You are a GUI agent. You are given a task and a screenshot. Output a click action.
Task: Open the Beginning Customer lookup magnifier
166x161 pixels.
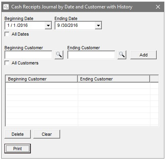point(59,55)
